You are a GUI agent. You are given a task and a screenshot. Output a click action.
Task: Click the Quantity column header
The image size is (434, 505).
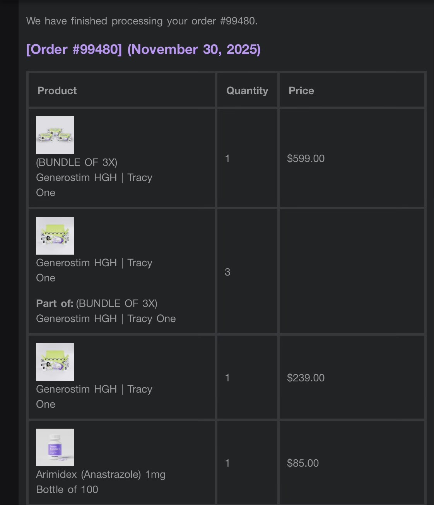pyautogui.click(x=247, y=91)
